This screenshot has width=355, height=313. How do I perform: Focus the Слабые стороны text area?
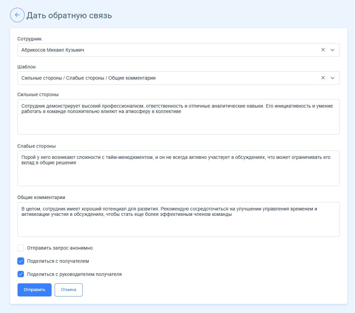pos(178,168)
